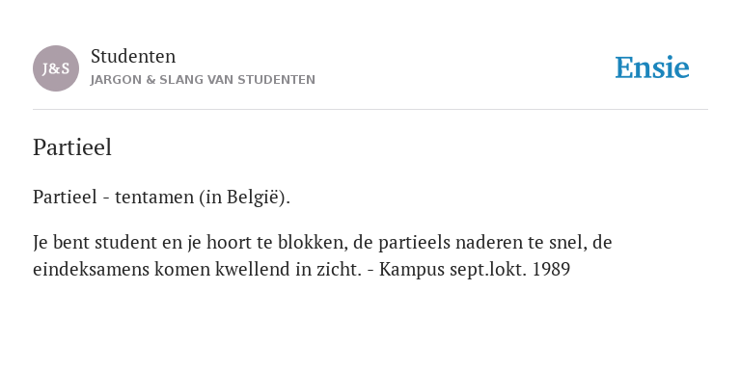This screenshot has width=741, height=370.
Task: Click the horizontal divider below the header
Action: pos(370,110)
